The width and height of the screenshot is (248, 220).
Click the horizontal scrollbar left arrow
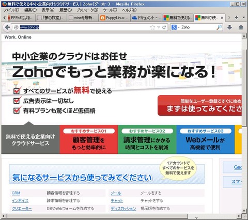(4, 216)
